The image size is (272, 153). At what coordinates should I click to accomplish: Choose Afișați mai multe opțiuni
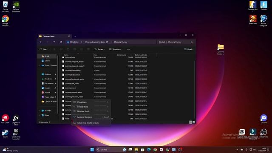pyautogui.click(x=91, y=123)
